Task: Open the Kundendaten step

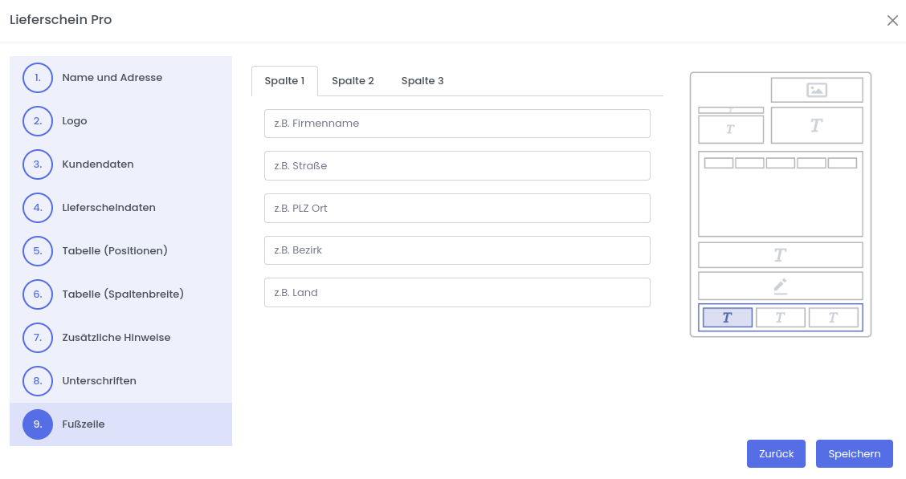Action: 98,164
